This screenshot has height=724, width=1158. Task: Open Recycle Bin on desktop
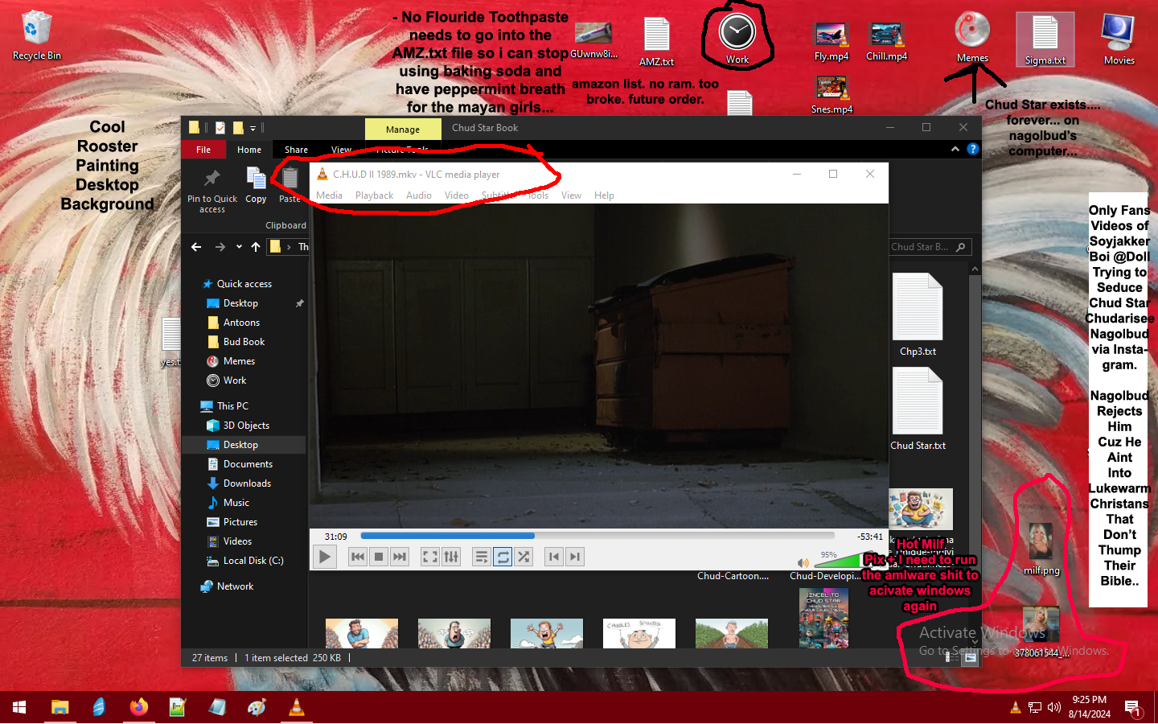(x=36, y=36)
